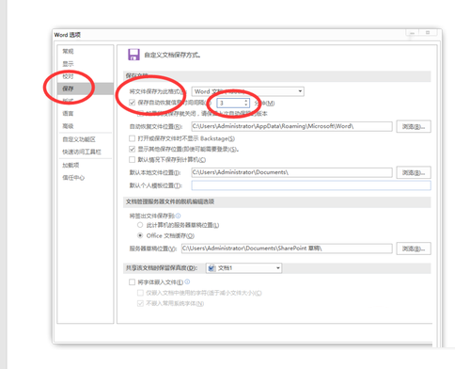Screen dimensions: 470x369
Task: Click document icon in 文档1 dropdown
Action: (x=211, y=268)
